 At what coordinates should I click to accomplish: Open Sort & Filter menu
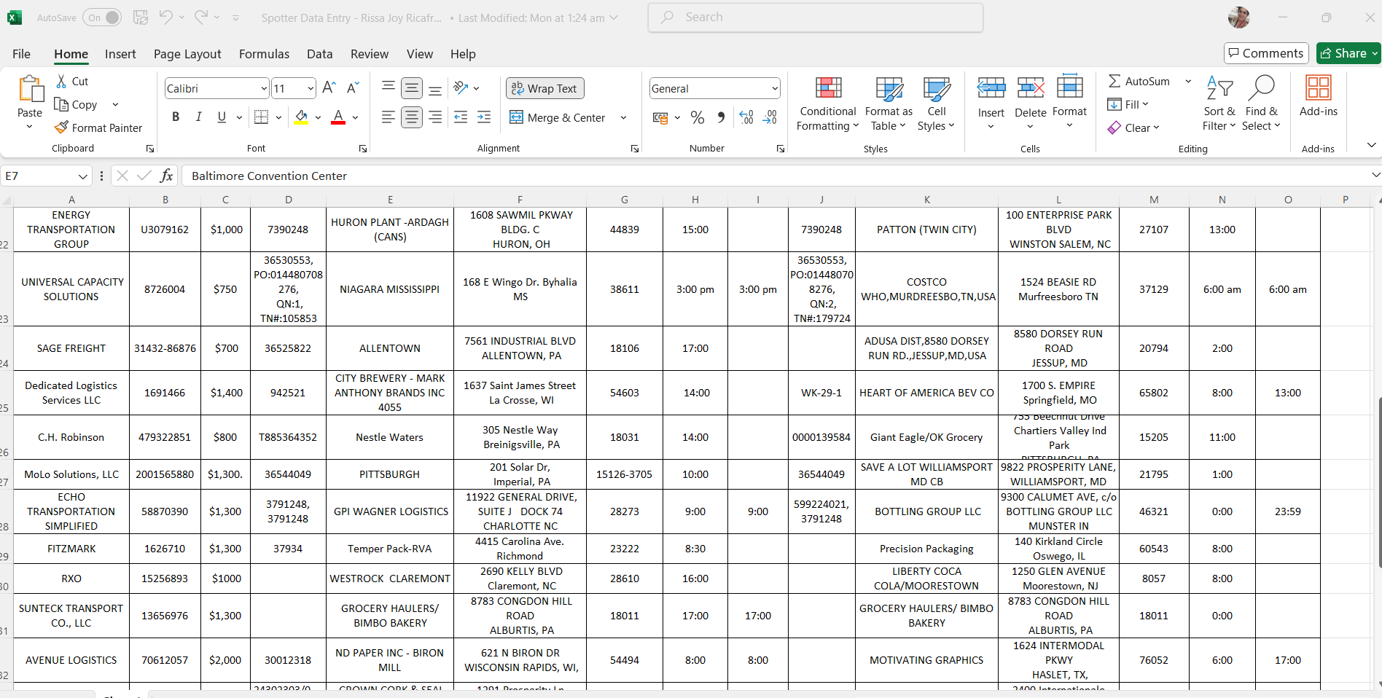(x=1219, y=103)
